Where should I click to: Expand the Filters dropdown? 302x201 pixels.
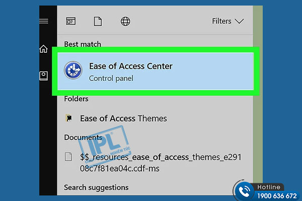(228, 21)
